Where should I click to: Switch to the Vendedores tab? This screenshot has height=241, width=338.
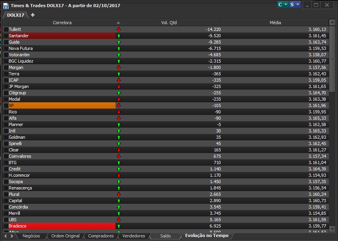coord(134,236)
